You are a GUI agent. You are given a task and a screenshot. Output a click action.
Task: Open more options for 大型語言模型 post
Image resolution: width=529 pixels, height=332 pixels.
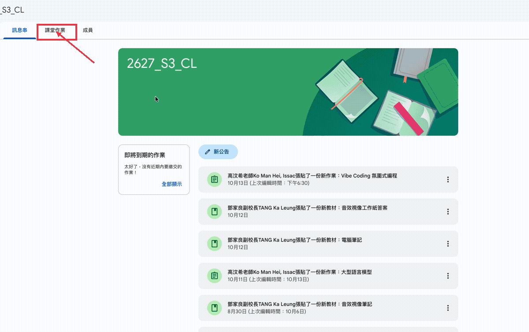pos(448,276)
